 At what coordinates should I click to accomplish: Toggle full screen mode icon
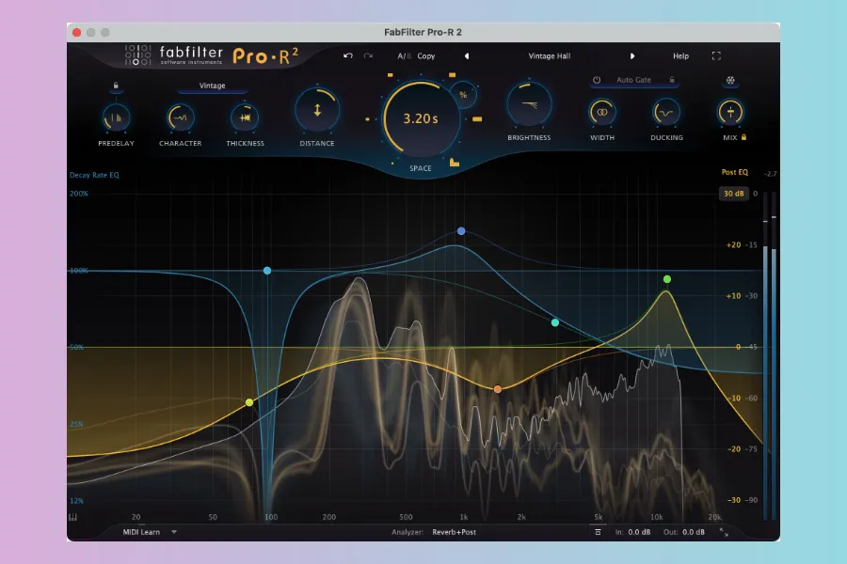pyautogui.click(x=716, y=56)
